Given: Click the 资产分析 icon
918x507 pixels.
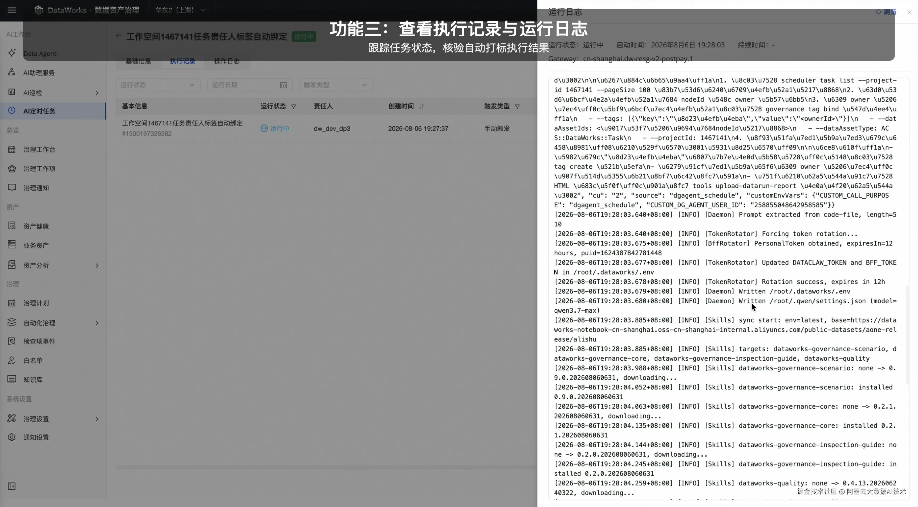Looking at the screenshot, I should [12, 265].
